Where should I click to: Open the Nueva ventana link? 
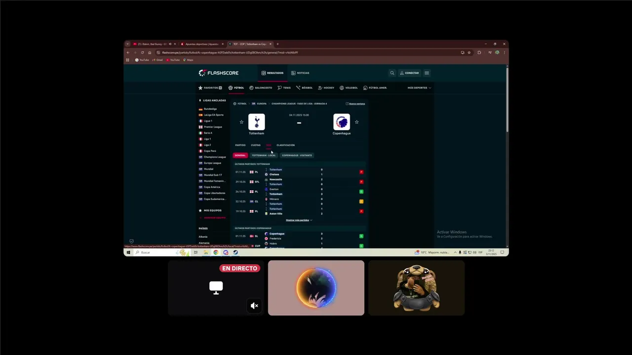click(355, 104)
